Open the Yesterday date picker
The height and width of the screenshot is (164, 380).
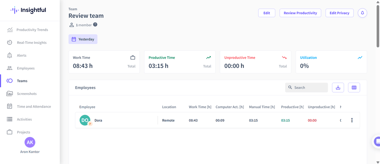click(83, 39)
